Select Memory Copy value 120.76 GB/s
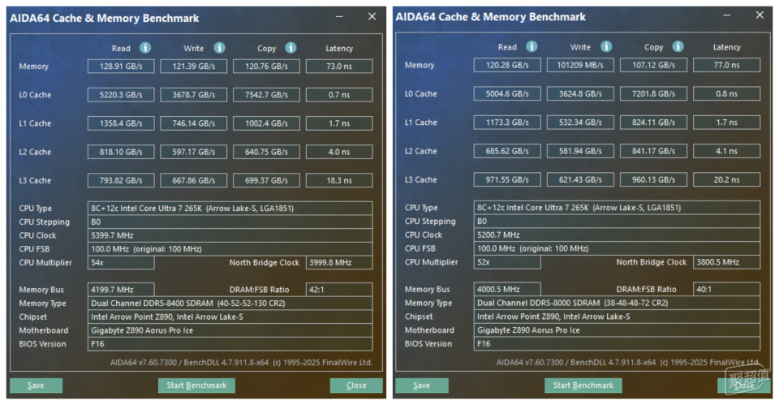 pos(266,67)
